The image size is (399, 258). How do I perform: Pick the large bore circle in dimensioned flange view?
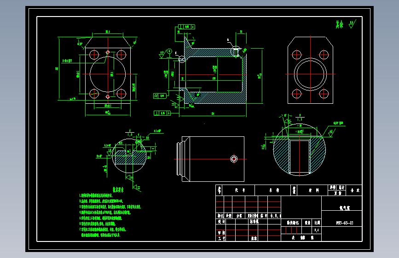[108, 74]
